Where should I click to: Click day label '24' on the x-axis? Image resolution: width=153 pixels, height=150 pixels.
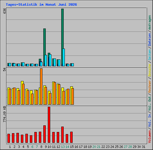click(x=112, y=147)
